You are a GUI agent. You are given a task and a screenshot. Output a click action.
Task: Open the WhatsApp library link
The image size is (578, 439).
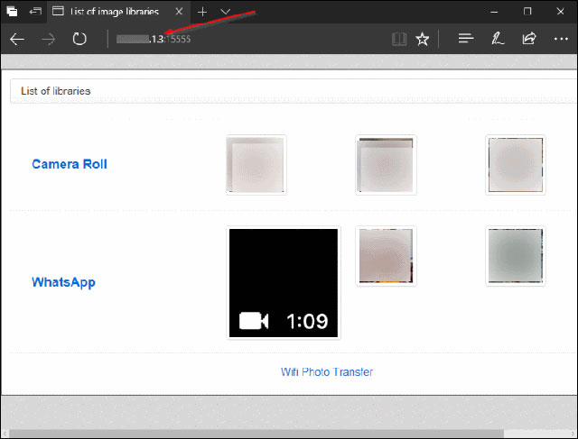(63, 282)
